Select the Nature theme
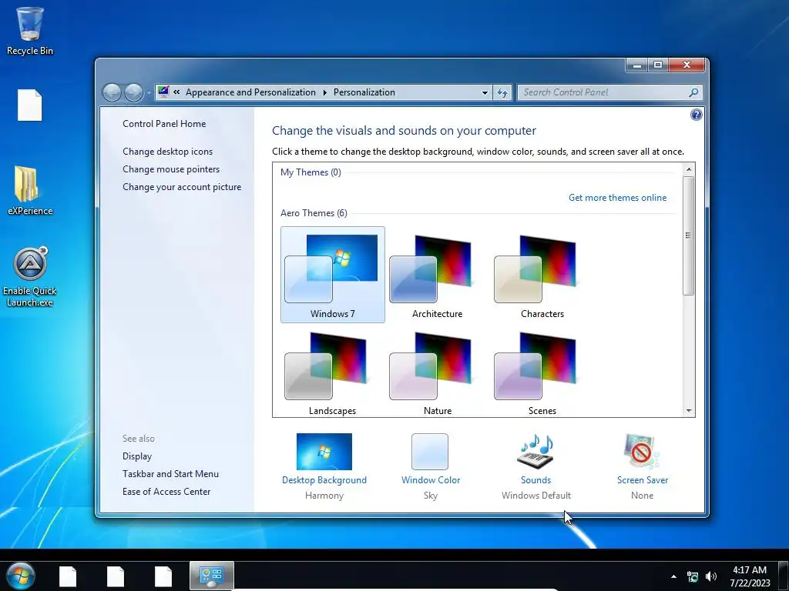 pyautogui.click(x=438, y=372)
